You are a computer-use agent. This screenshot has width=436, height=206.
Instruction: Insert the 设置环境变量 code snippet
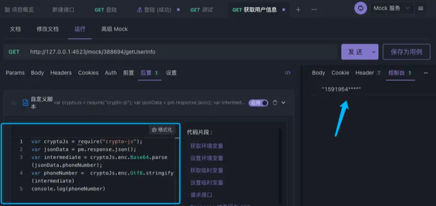pyautogui.click(x=207, y=158)
